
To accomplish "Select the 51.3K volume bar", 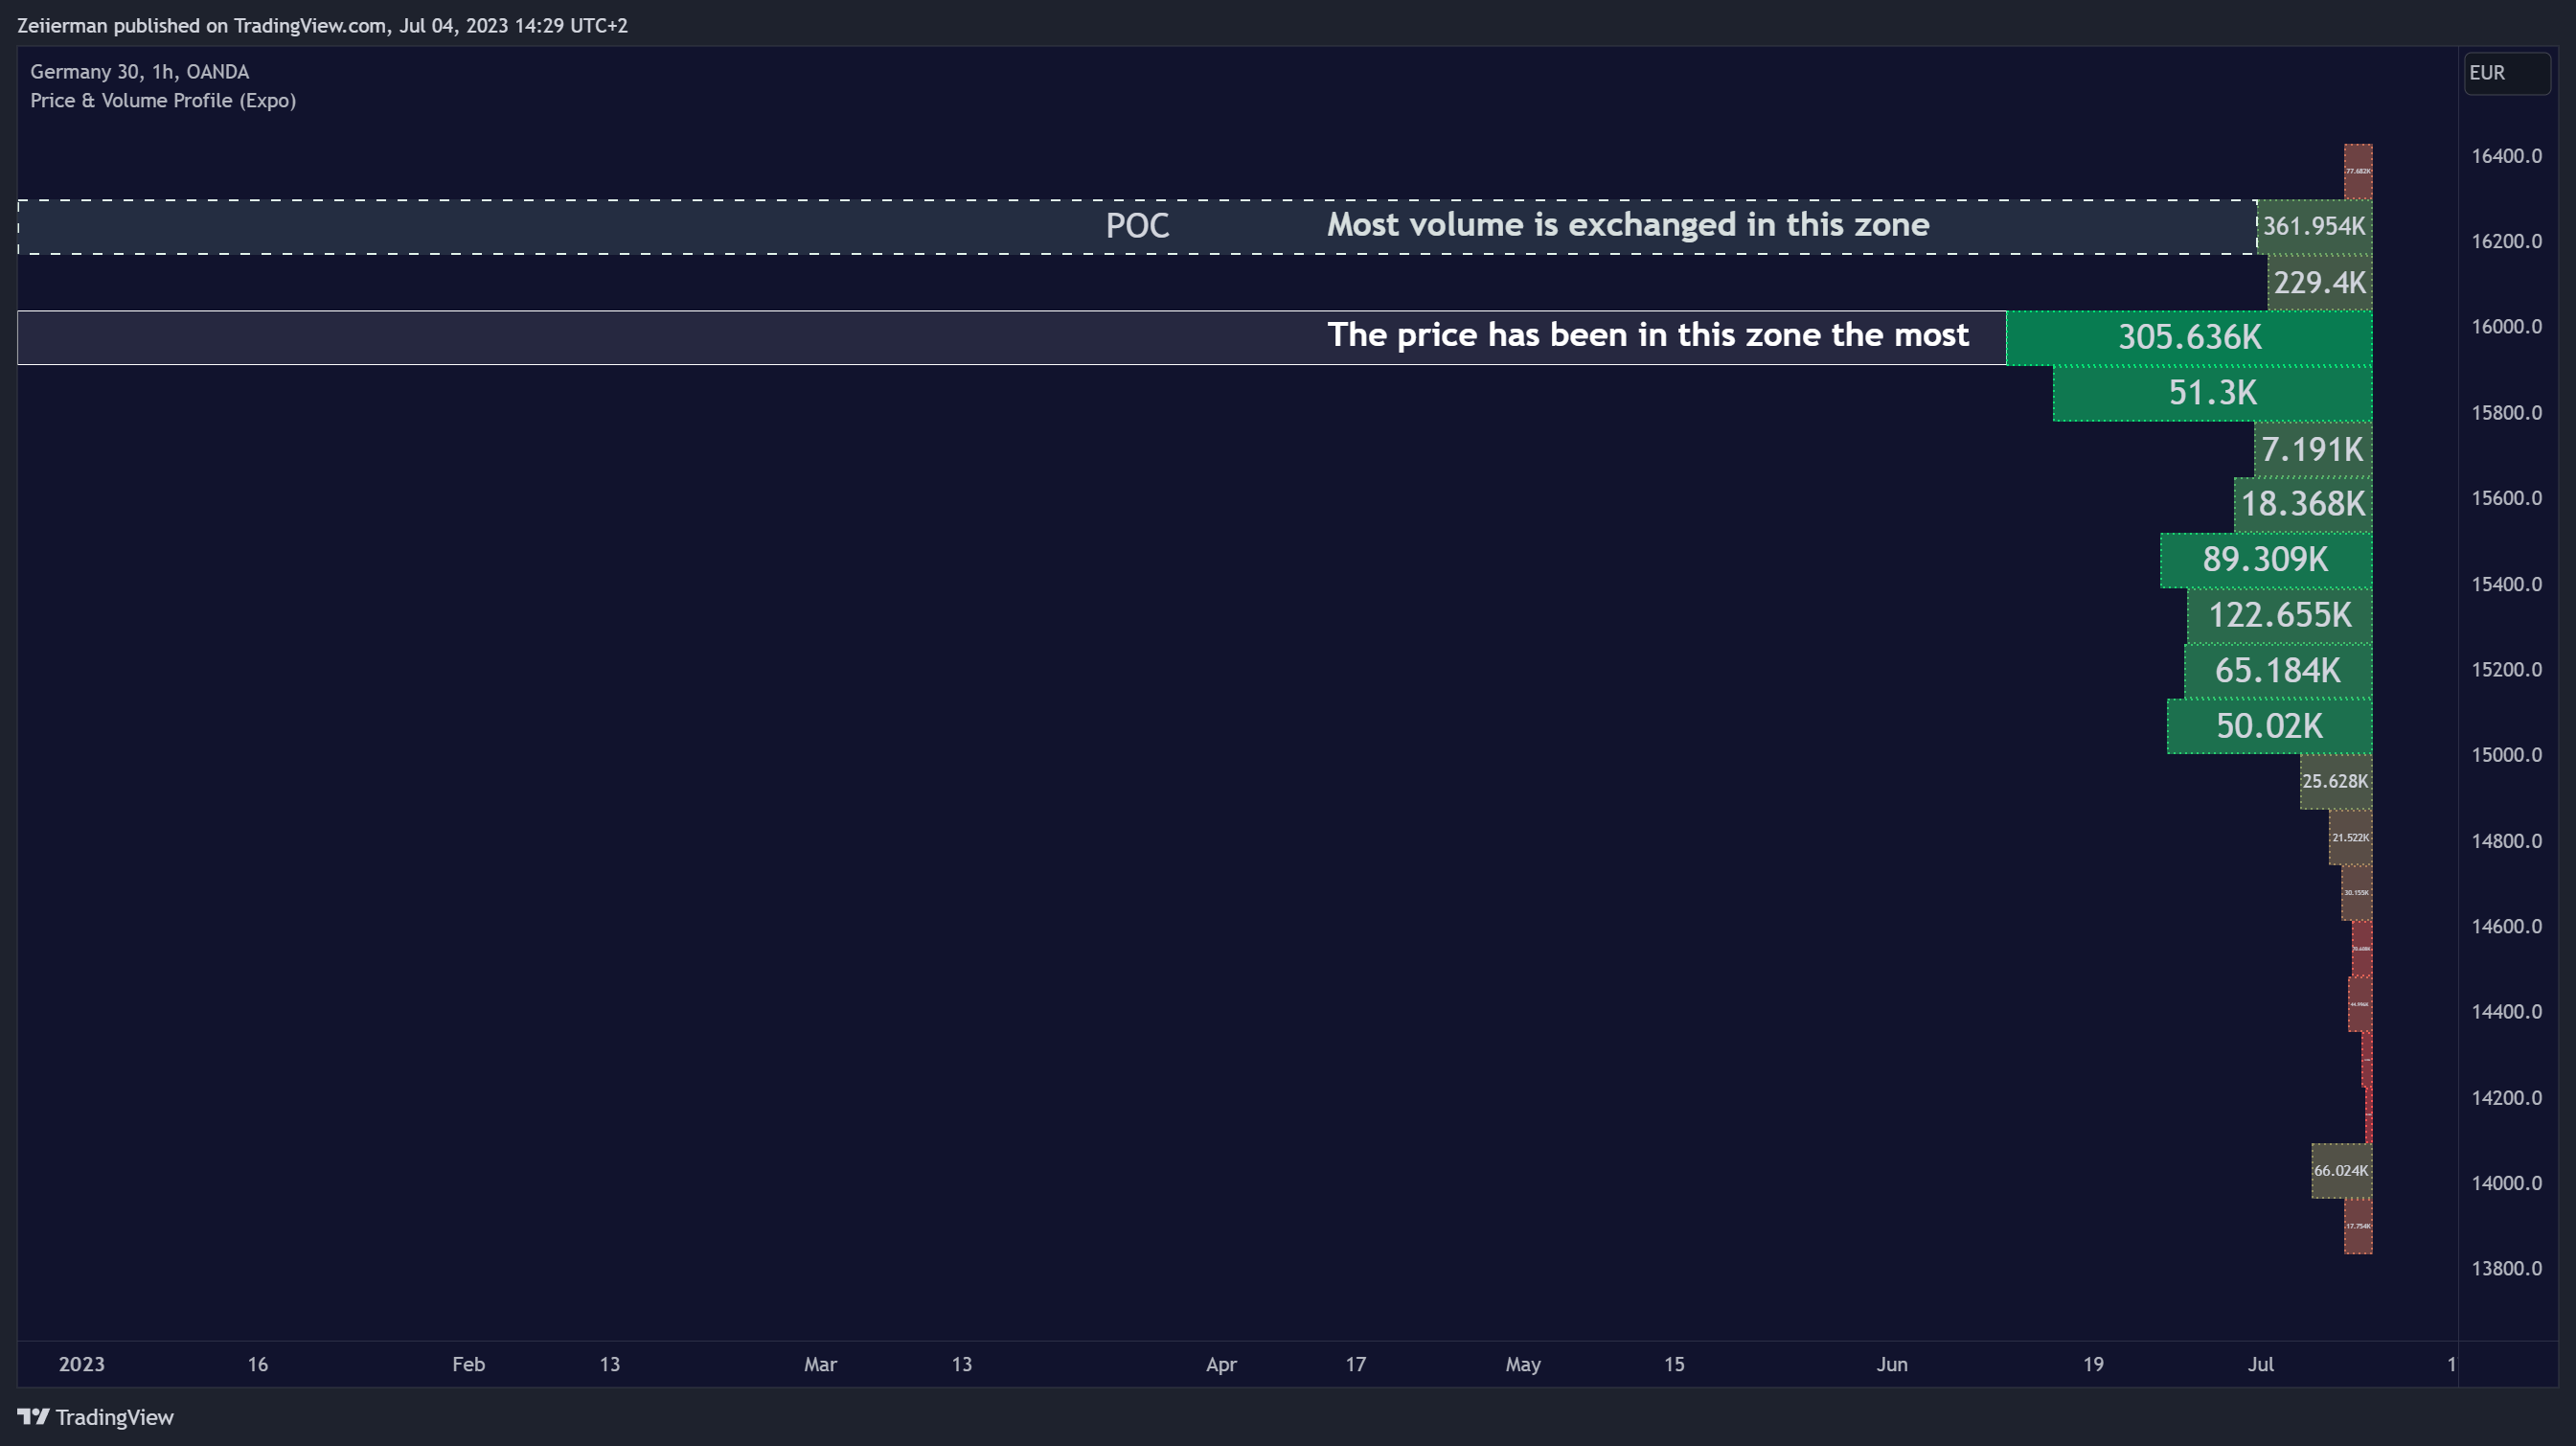I will pyautogui.click(x=2212, y=394).
